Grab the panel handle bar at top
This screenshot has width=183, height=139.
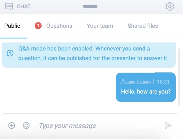point(90,6)
